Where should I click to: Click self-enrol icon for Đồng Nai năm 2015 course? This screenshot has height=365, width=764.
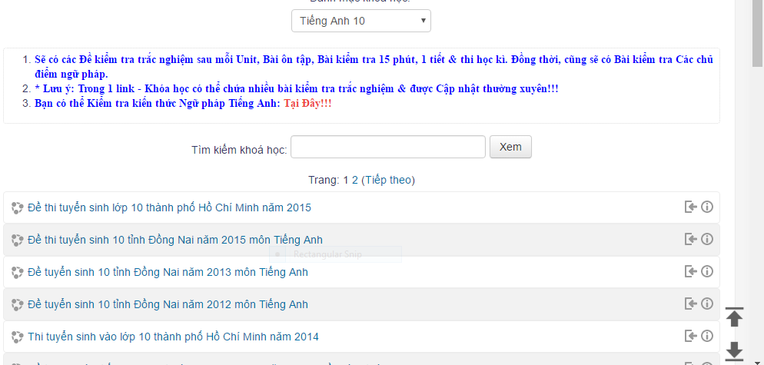[x=690, y=239]
